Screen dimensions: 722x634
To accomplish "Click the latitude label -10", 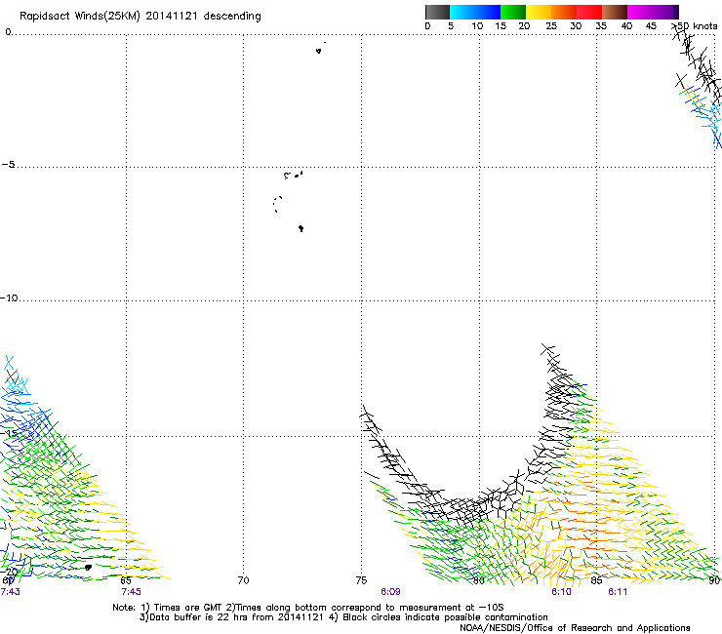I will (x=9, y=297).
